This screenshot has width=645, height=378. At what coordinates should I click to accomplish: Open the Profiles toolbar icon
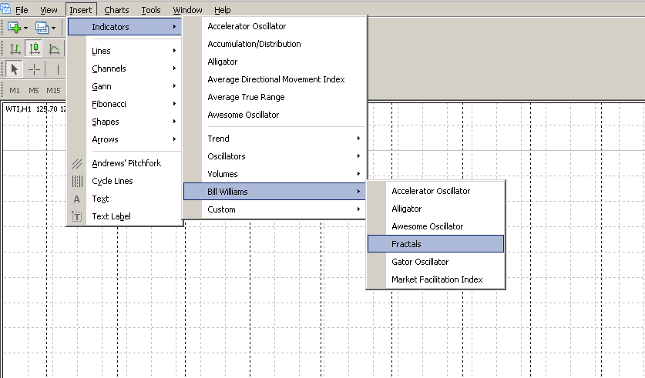pyautogui.click(x=42, y=28)
